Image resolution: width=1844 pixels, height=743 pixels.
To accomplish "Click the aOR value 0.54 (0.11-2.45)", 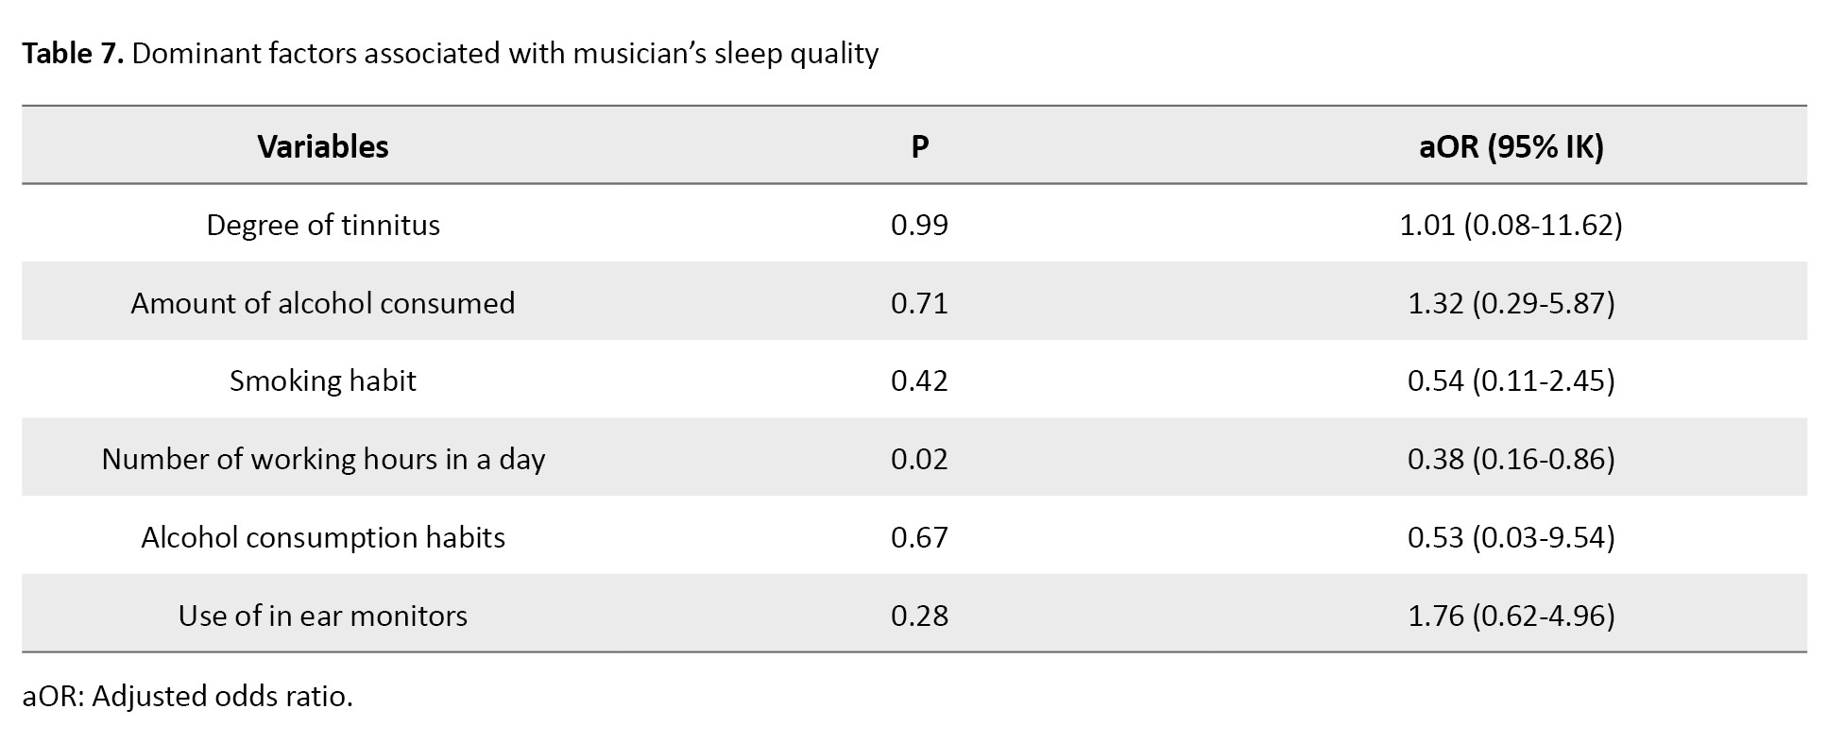I will pos(1511,380).
